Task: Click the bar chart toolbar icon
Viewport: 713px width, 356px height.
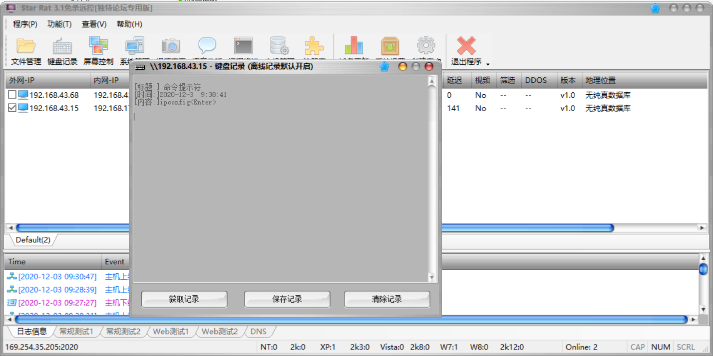Action: click(x=354, y=46)
